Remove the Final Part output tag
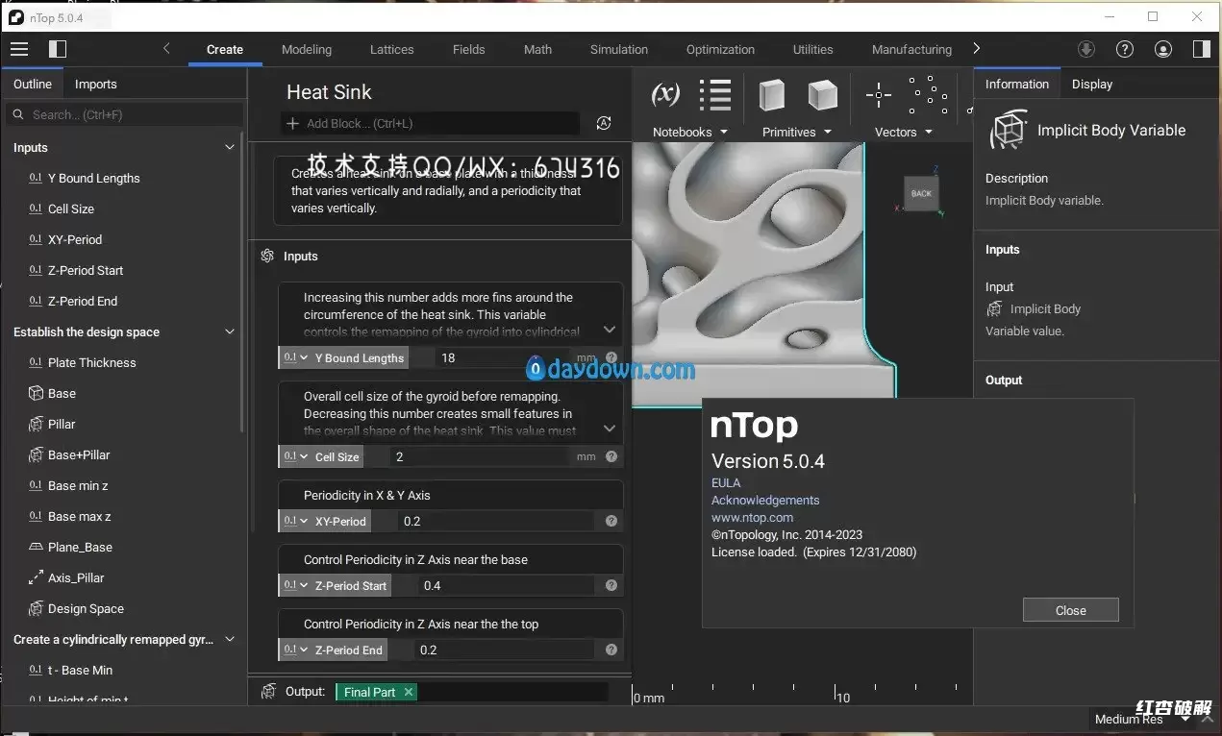The width and height of the screenshot is (1222, 736). tap(409, 692)
